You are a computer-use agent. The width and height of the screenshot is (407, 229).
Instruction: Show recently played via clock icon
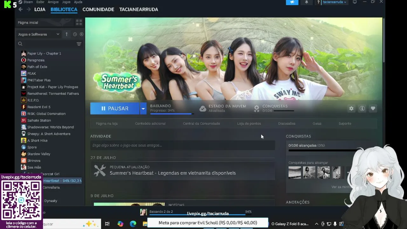75,34
